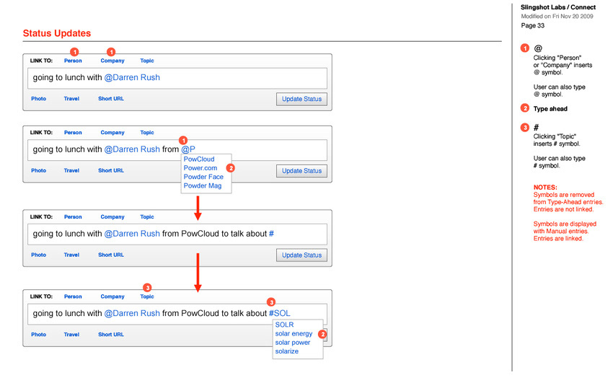This screenshot has width=613, height=378.
Task: Click legend badge 2 beside Type ahead
Action: [524, 109]
